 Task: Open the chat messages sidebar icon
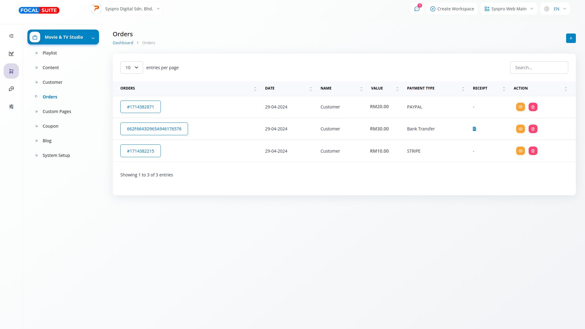tap(11, 89)
